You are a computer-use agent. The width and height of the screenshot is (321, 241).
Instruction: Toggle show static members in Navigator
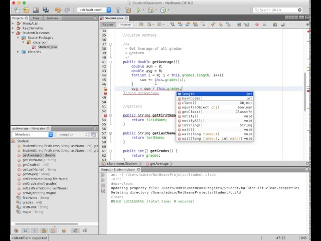tap(35, 230)
